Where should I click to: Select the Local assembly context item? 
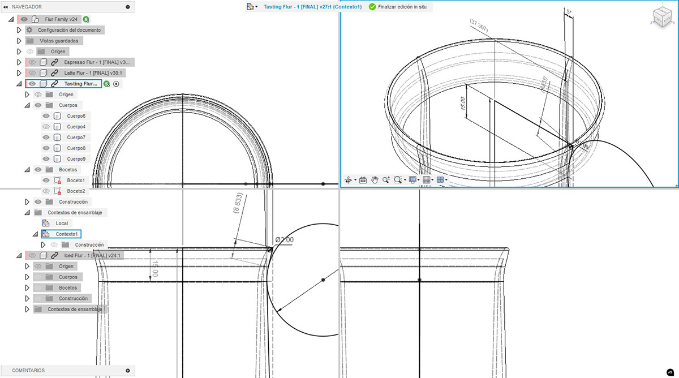pyautogui.click(x=62, y=223)
